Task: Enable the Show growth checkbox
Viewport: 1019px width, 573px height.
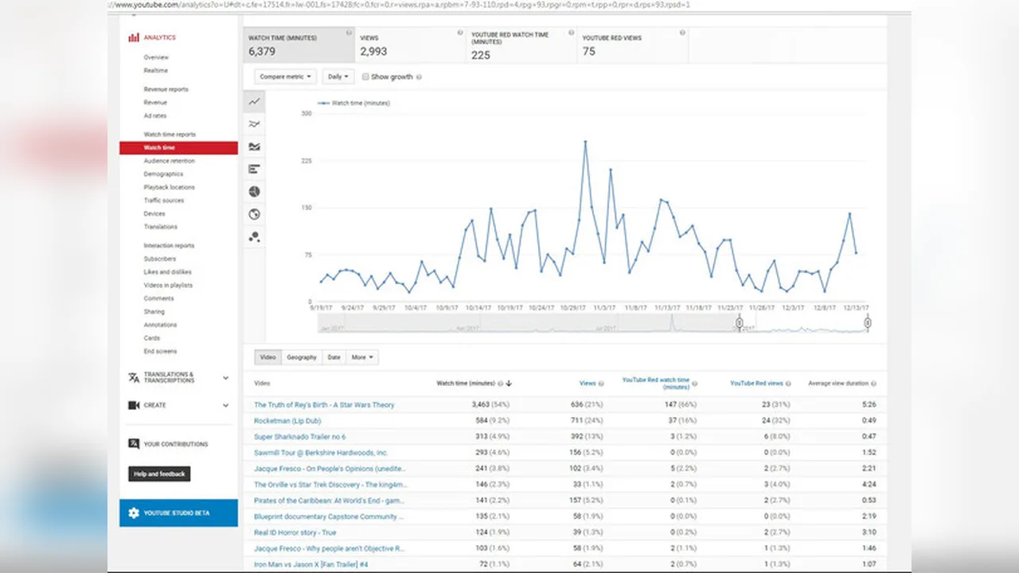Action: click(365, 77)
